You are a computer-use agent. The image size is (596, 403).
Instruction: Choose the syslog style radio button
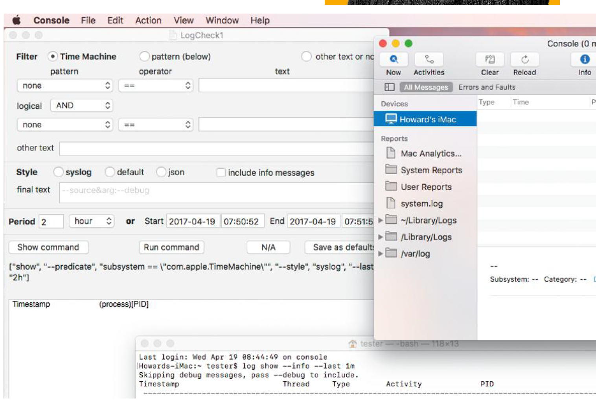click(x=58, y=172)
